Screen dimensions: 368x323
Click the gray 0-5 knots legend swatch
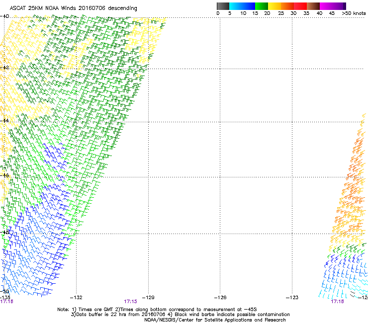point(223,6)
